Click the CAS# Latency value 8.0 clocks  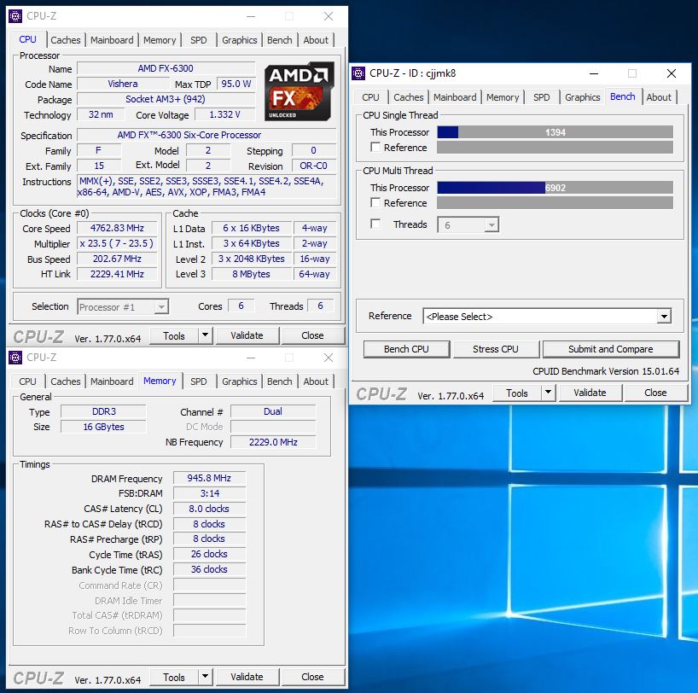(x=209, y=509)
